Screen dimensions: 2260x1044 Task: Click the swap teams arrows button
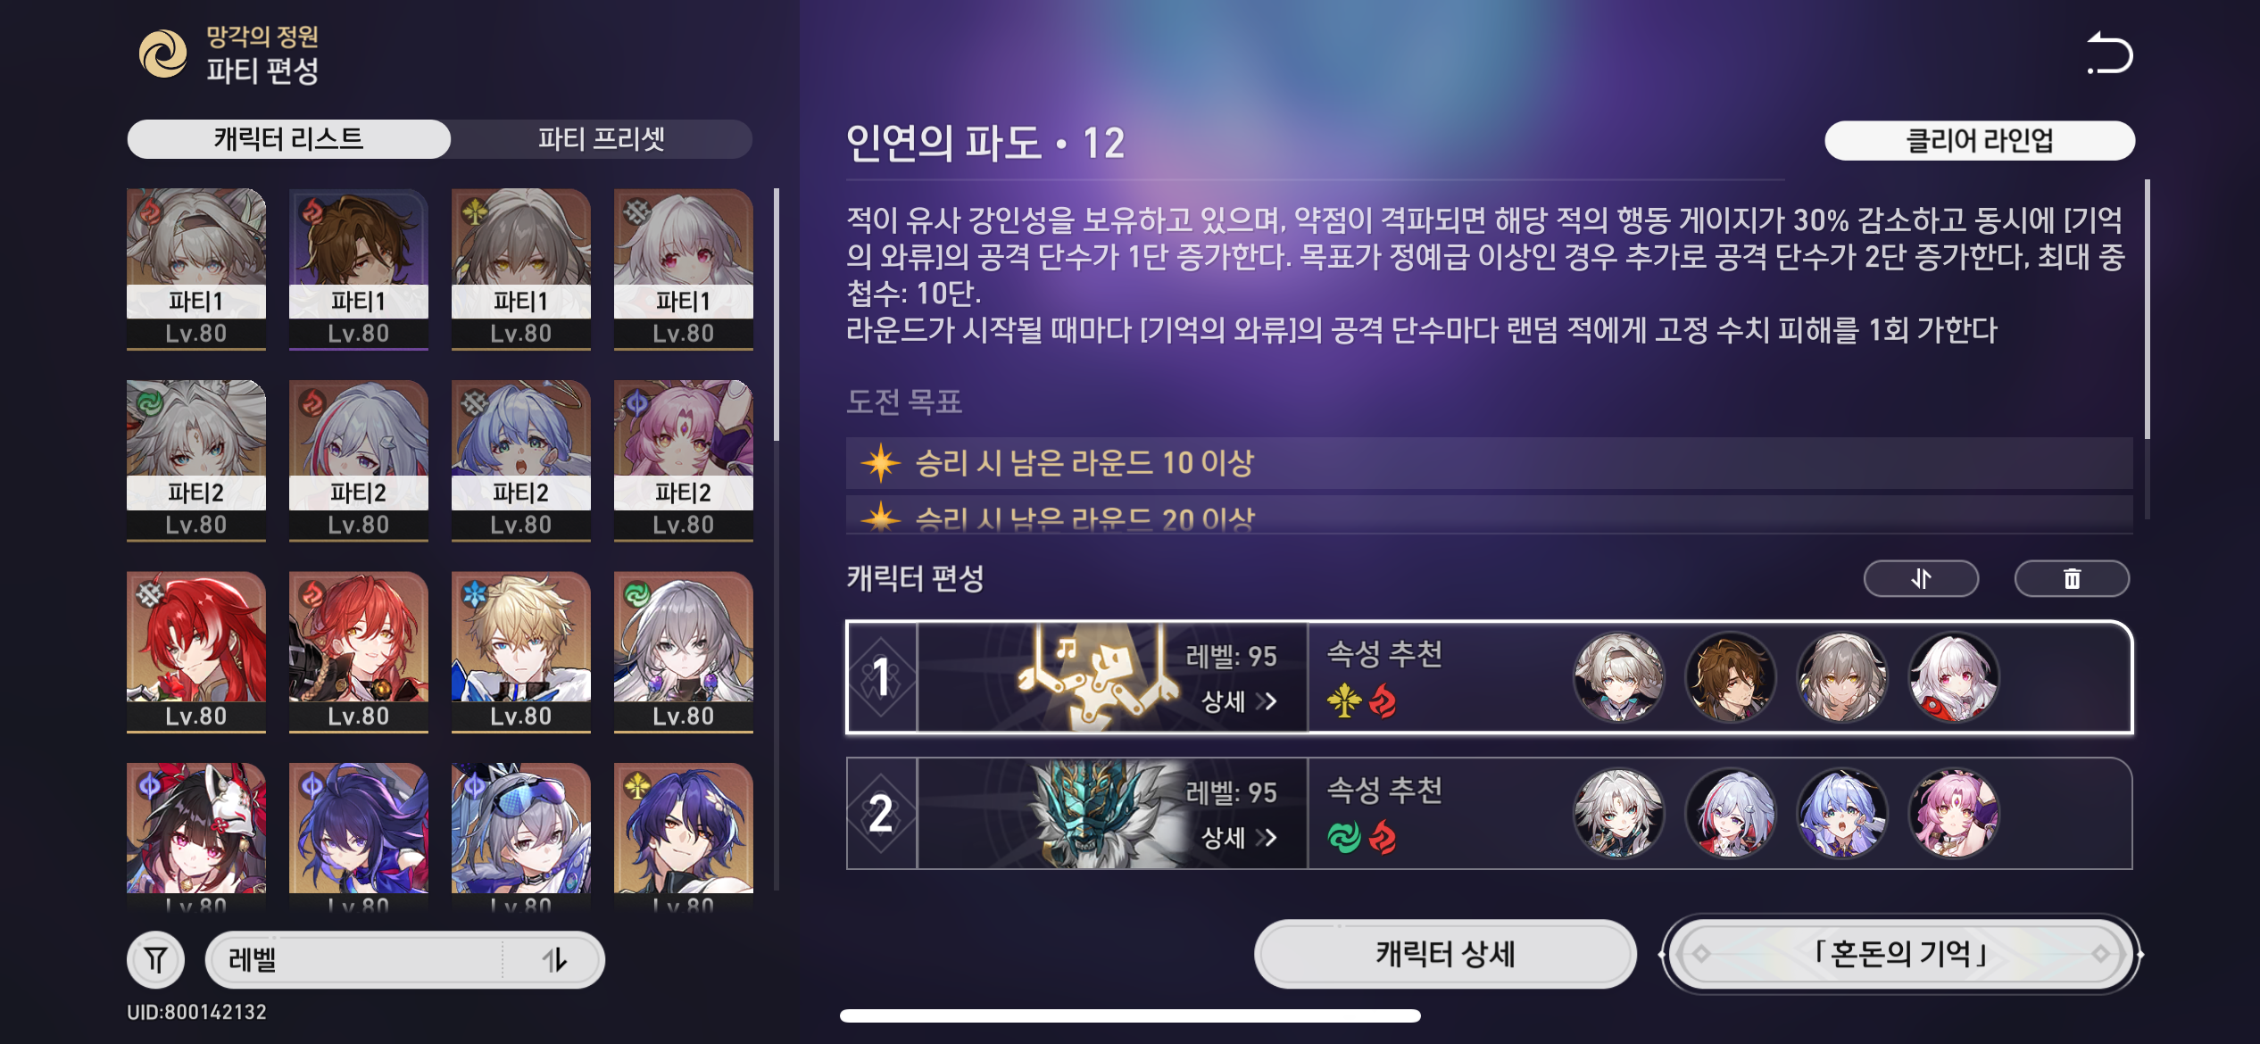(1921, 579)
